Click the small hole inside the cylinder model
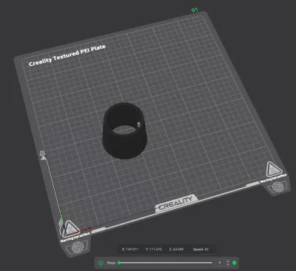296x271 pixels. point(139,124)
